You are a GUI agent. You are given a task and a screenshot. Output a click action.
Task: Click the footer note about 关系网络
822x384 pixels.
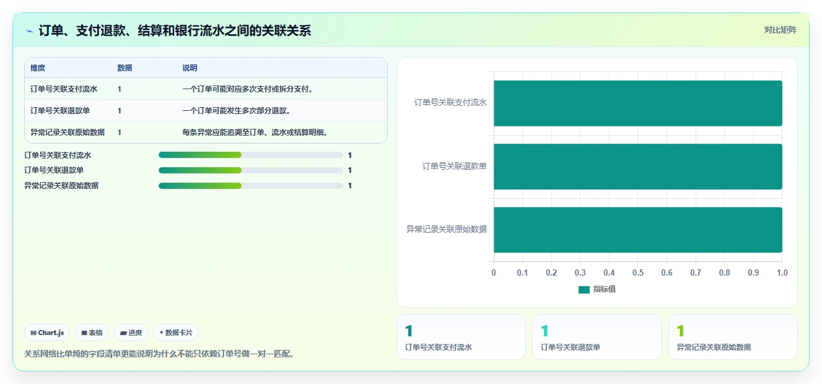tap(159, 354)
